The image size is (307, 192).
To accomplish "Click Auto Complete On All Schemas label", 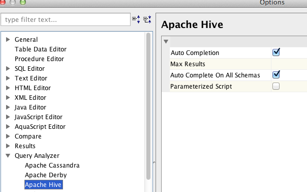I will point(215,75).
